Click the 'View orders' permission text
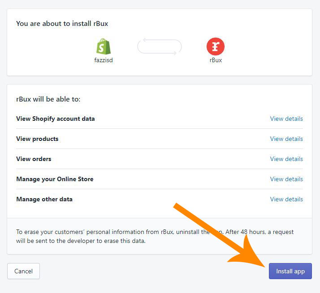320x293 pixels. coord(34,159)
